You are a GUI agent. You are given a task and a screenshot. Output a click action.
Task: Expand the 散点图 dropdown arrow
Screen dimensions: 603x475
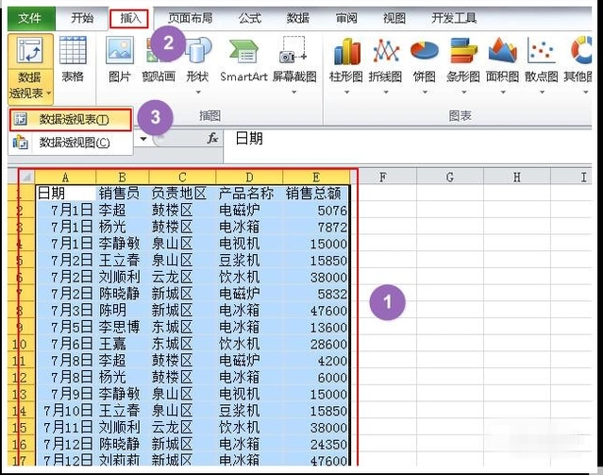tap(542, 93)
